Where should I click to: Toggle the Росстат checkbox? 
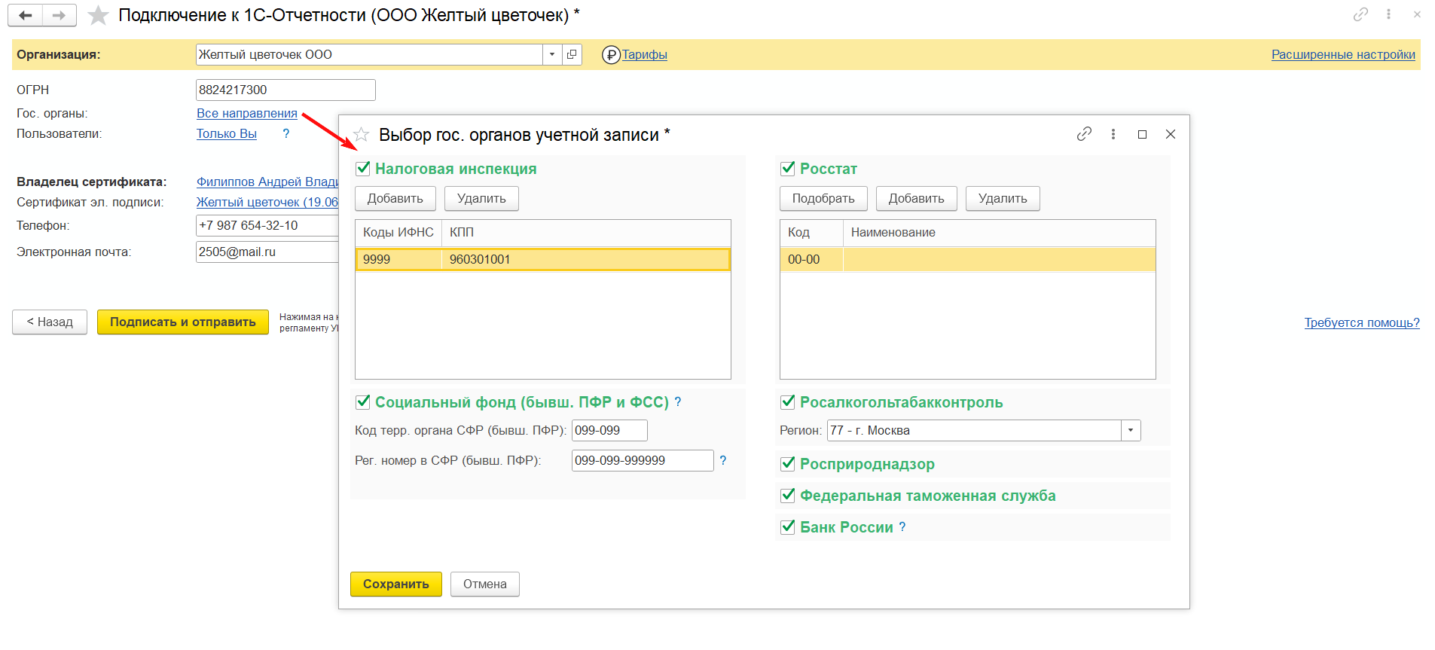click(x=788, y=169)
